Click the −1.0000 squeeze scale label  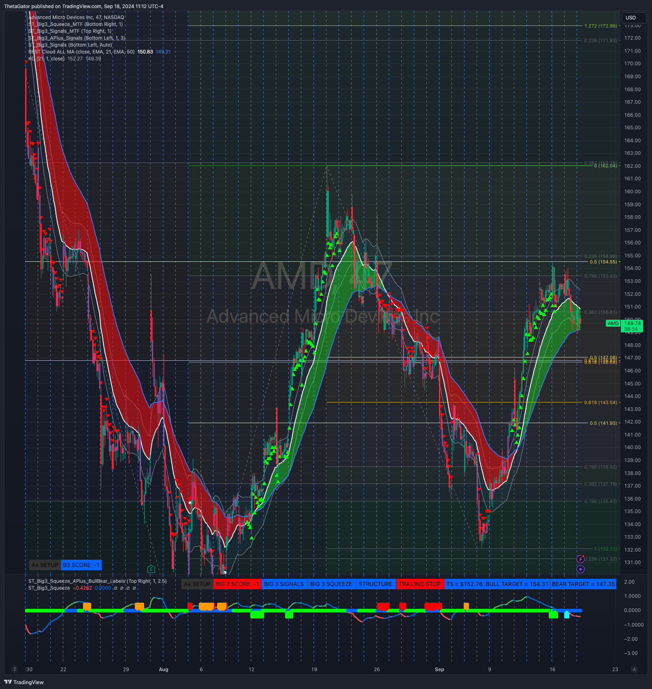(634, 625)
